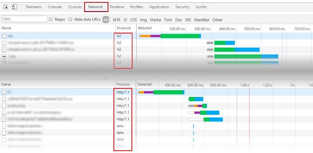Screen dimensions: 313x153
Task: Select the 300.00 ms waterfall timeline marker
Action: [x=202, y=29]
